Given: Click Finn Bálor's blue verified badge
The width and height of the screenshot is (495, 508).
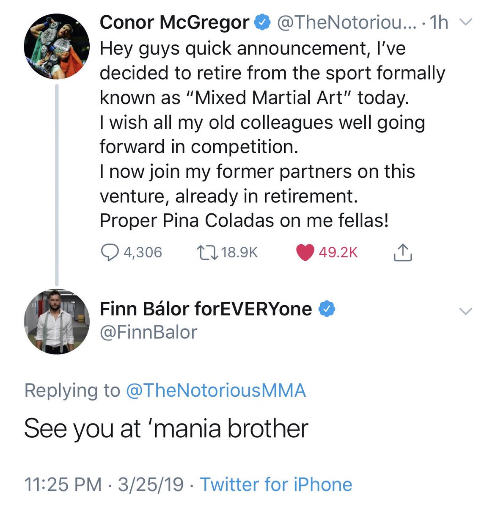Looking at the screenshot, I should (x=326, y=309).
